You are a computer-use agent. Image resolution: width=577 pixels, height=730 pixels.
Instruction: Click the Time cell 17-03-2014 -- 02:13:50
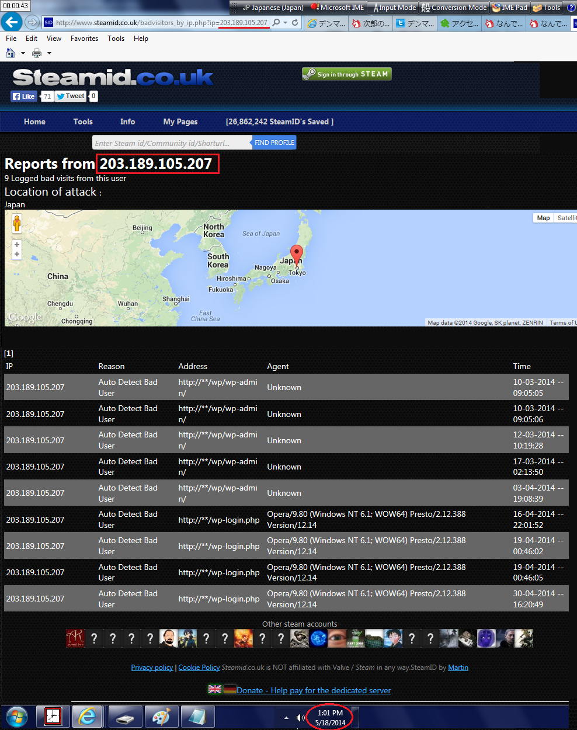click(x=538, y=467)
